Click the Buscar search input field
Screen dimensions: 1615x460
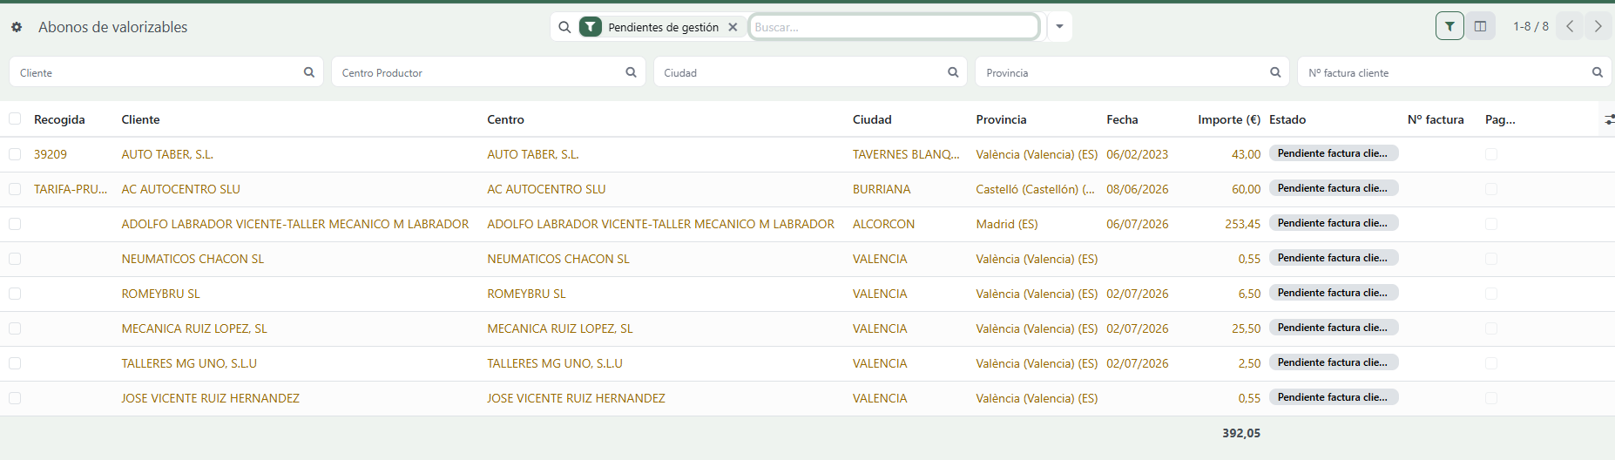click(895, 27)
